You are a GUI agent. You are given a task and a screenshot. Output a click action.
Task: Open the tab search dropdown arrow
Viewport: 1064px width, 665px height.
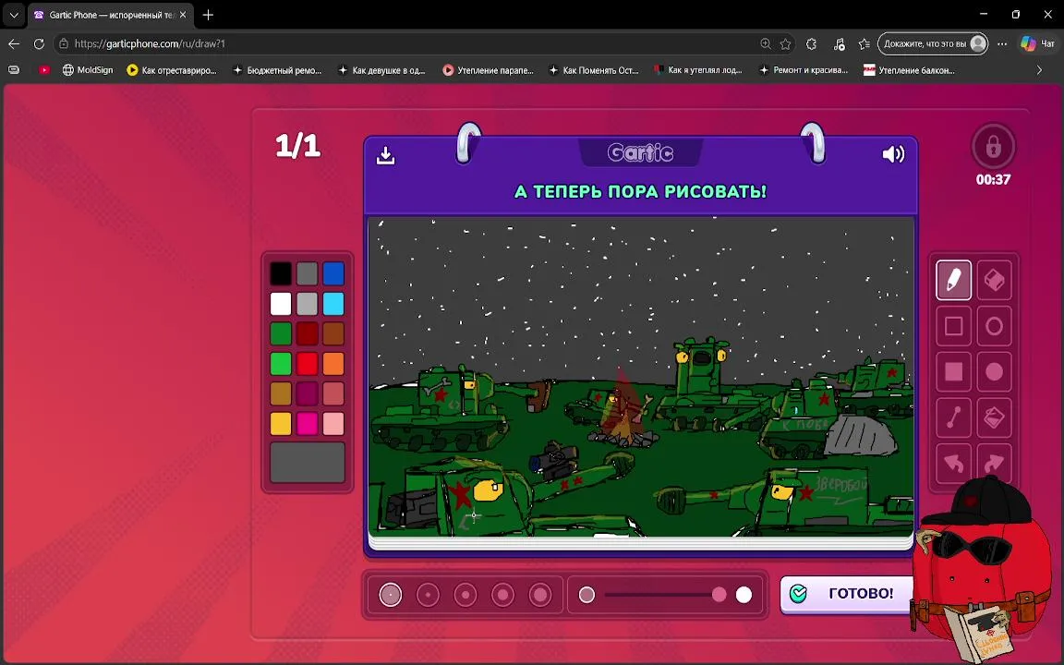[x=14, y=14]
